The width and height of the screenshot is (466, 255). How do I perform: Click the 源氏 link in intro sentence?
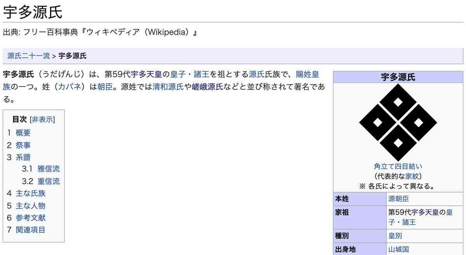(256, 75)
